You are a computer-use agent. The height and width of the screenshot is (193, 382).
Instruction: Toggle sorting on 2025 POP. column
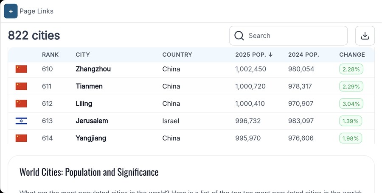pos(254,55)
